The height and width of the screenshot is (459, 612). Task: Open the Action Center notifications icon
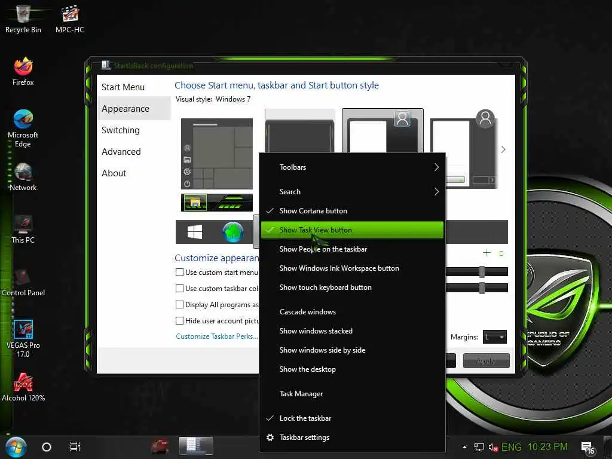[x=587, y=448]
